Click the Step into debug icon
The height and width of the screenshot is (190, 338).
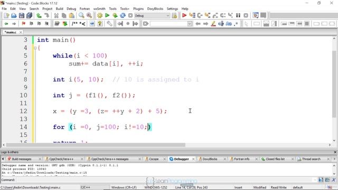click(x=208, y=15)
